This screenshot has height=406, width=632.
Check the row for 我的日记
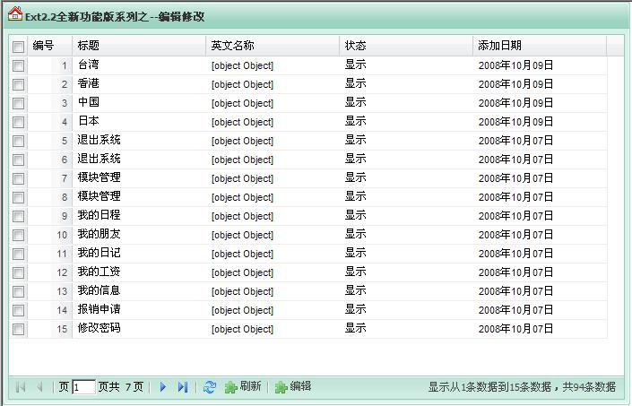[18, 254]
